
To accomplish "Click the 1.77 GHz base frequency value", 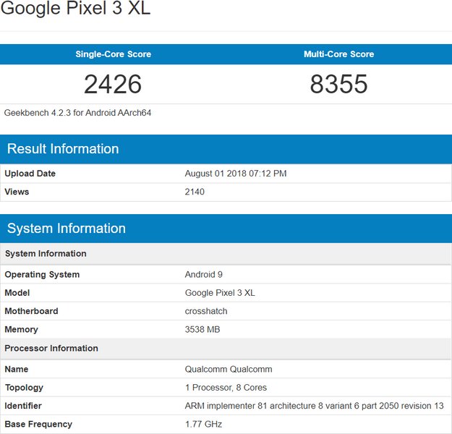I will [203, 424].
